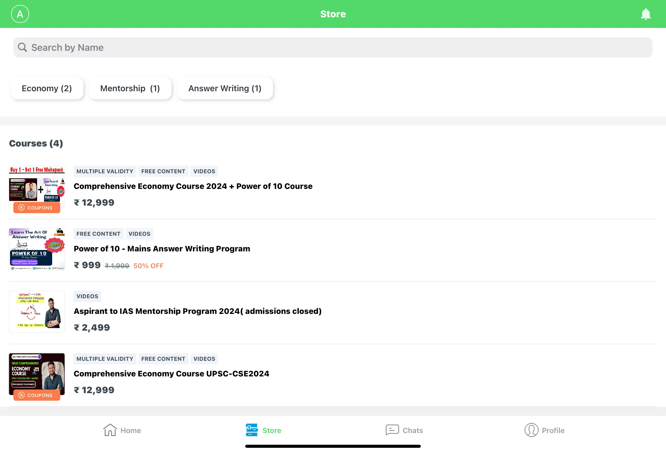Open Power of 10 answer writing thumbnail

(x=37, y=249)
